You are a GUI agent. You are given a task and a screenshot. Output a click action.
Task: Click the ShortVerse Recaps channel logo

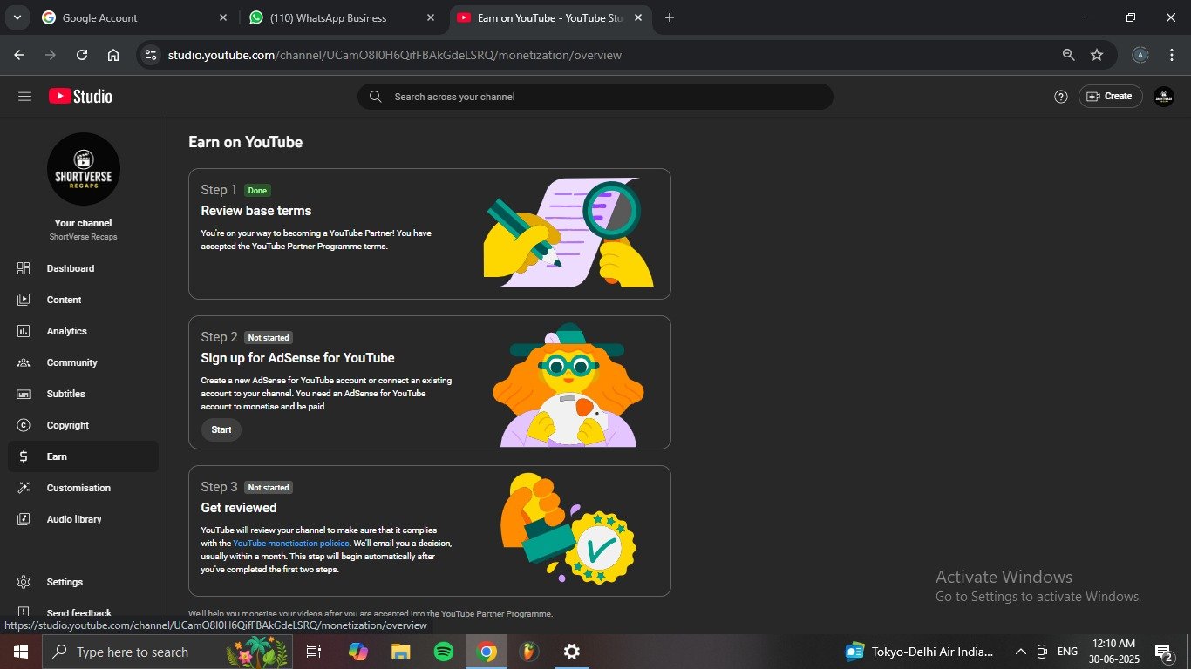[x=84, y=169]
